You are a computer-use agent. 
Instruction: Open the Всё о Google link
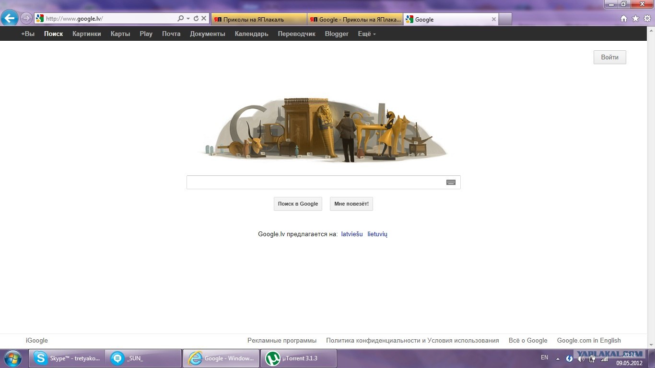pos(528,341)
